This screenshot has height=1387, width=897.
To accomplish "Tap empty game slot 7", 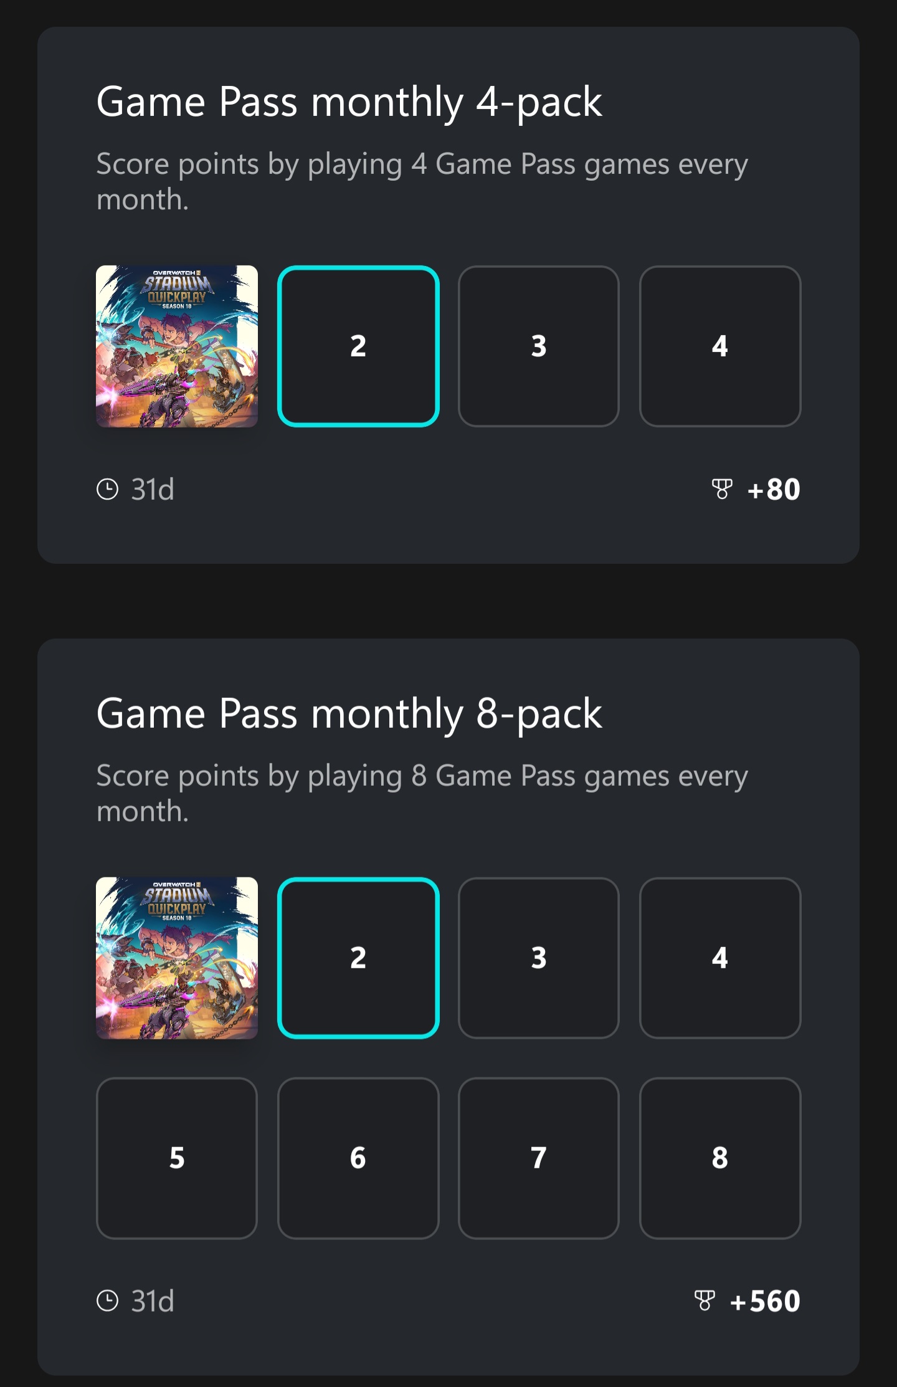I will [539, 1158].
